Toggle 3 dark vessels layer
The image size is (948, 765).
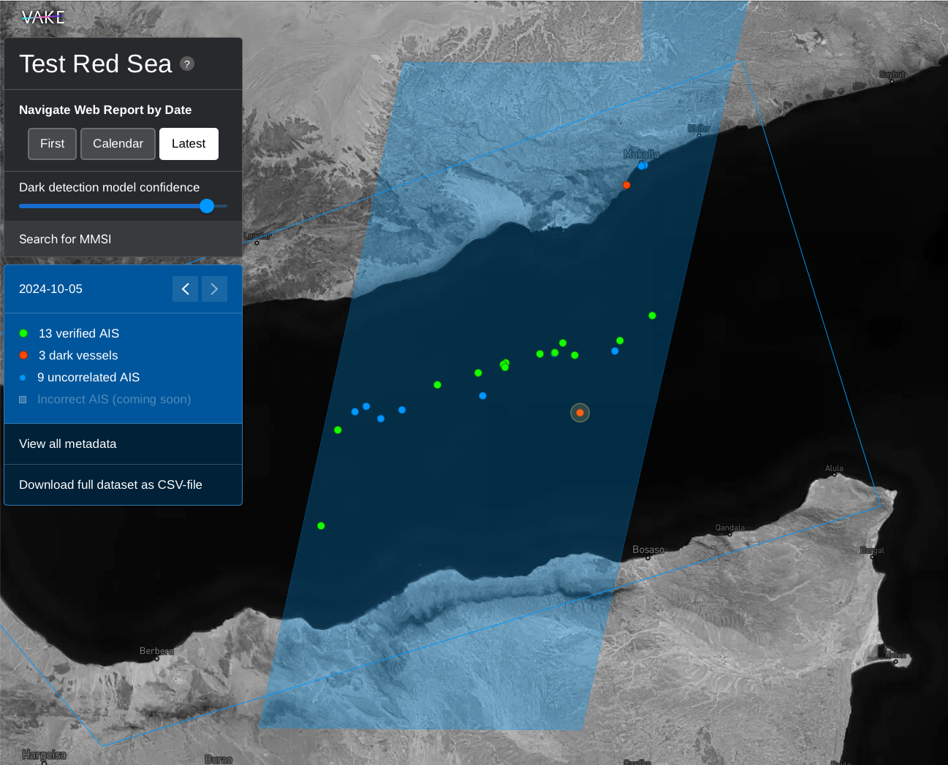point(77,356)
